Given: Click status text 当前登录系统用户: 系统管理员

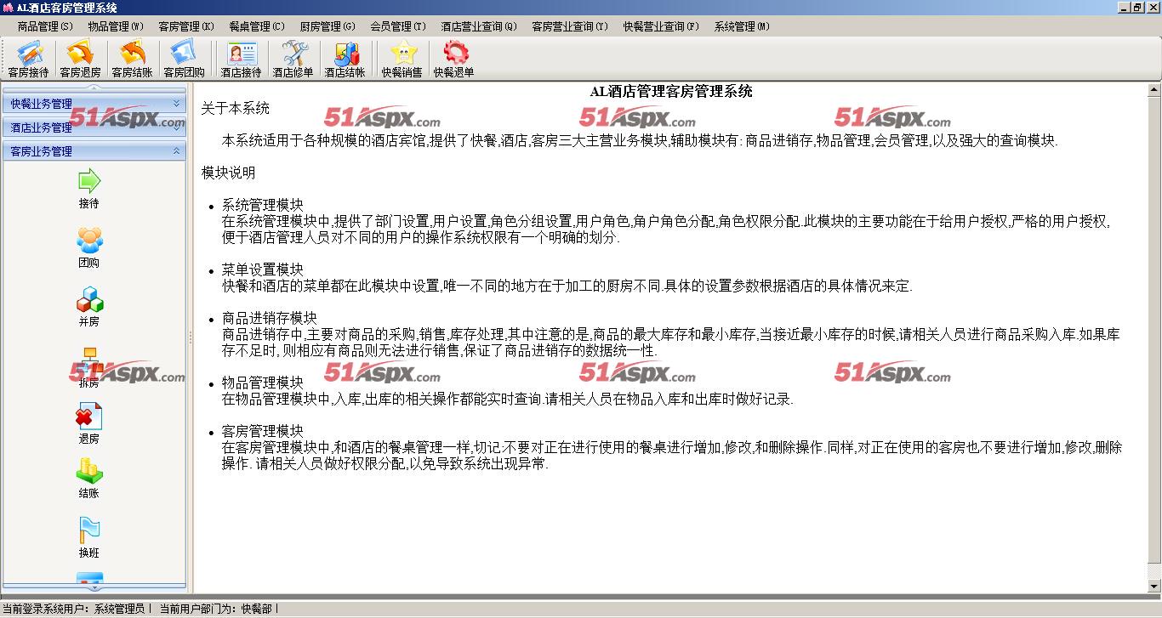Looking at the screenshot, I should point(74,609).
